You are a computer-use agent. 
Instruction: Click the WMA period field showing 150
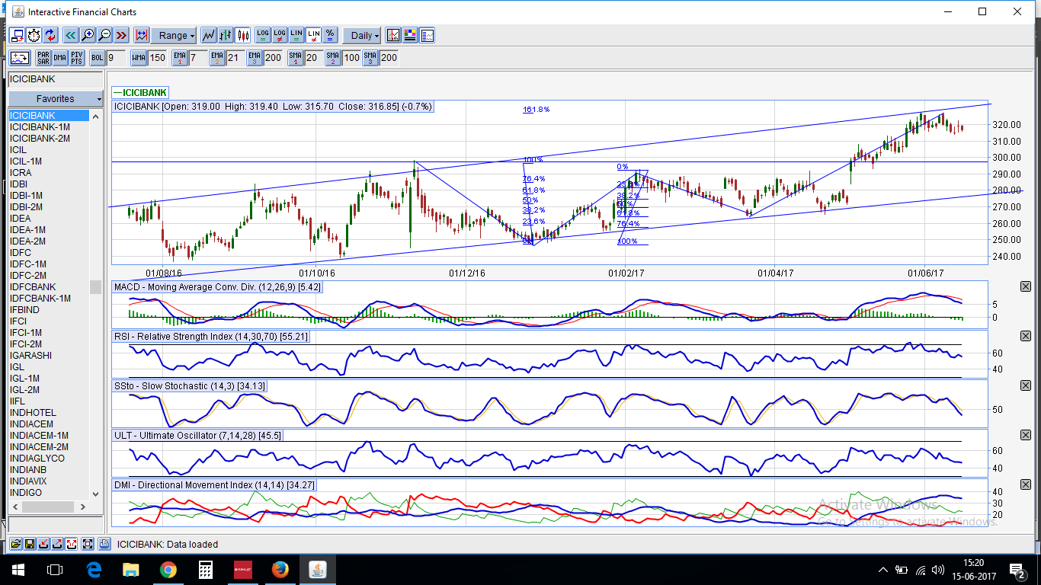tap(157, 57)
